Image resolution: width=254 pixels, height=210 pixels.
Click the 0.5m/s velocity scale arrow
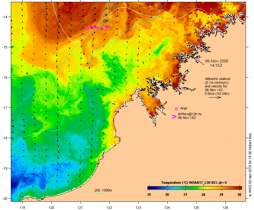(215, 97)
